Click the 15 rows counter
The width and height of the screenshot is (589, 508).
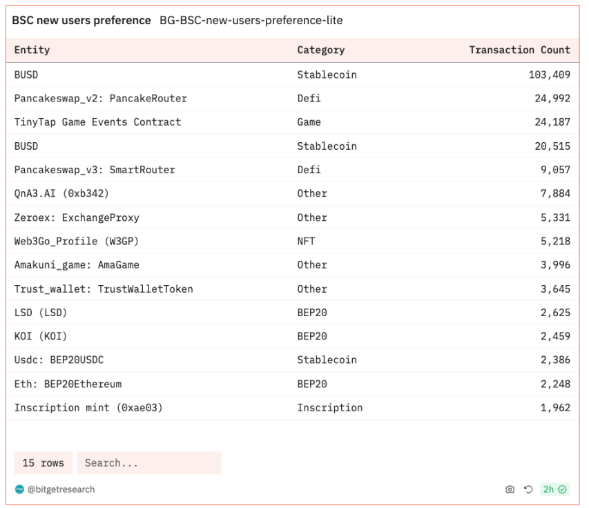click(43, 463)
